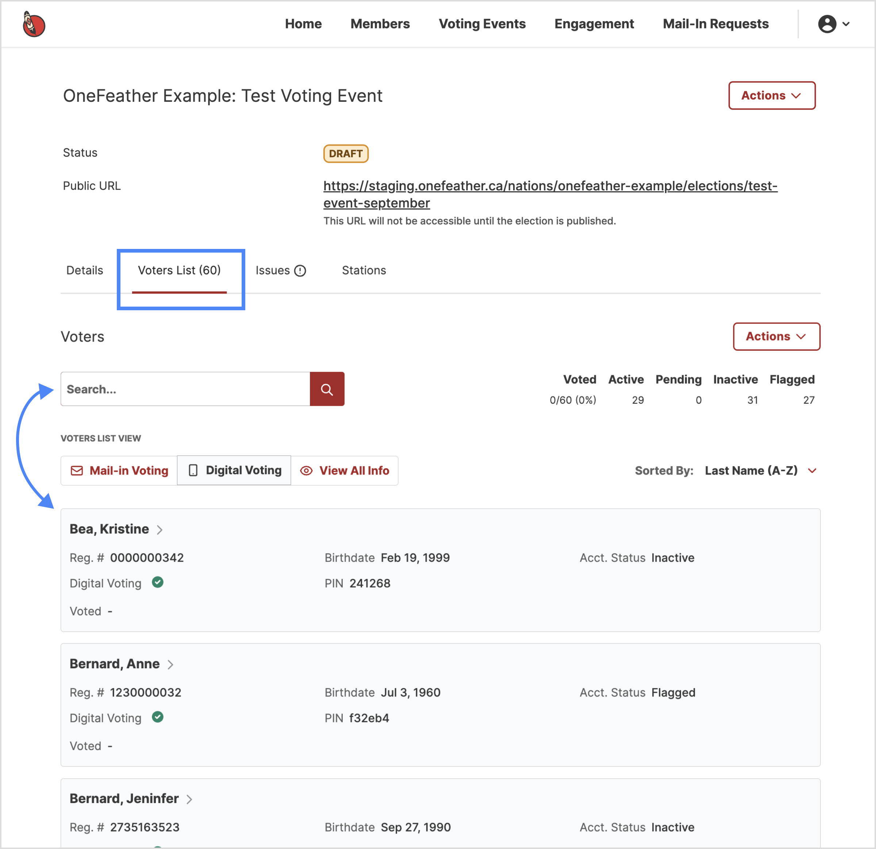This screenshot has width=876, height=849.
Task: Click Bernard, Anne Acct. Status Flagged
Action: (673, 693)
